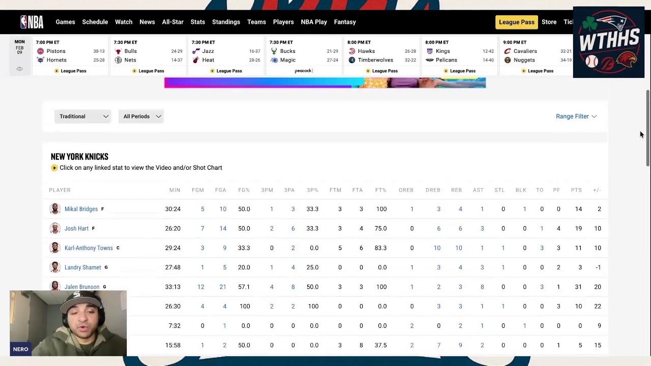Viewport: 651px width, 366px height.
Task: Click the peacock logo under Bucks-Magic game
Action: (304, 71)
